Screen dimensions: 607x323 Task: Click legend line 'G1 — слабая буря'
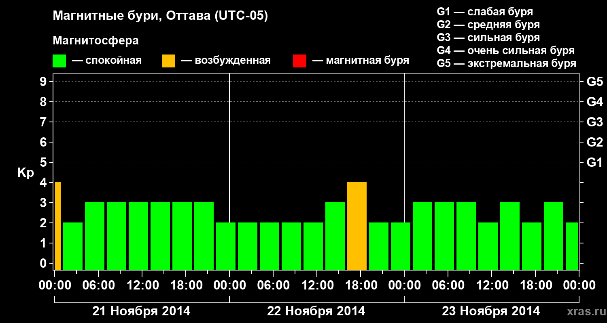point(485,11)
